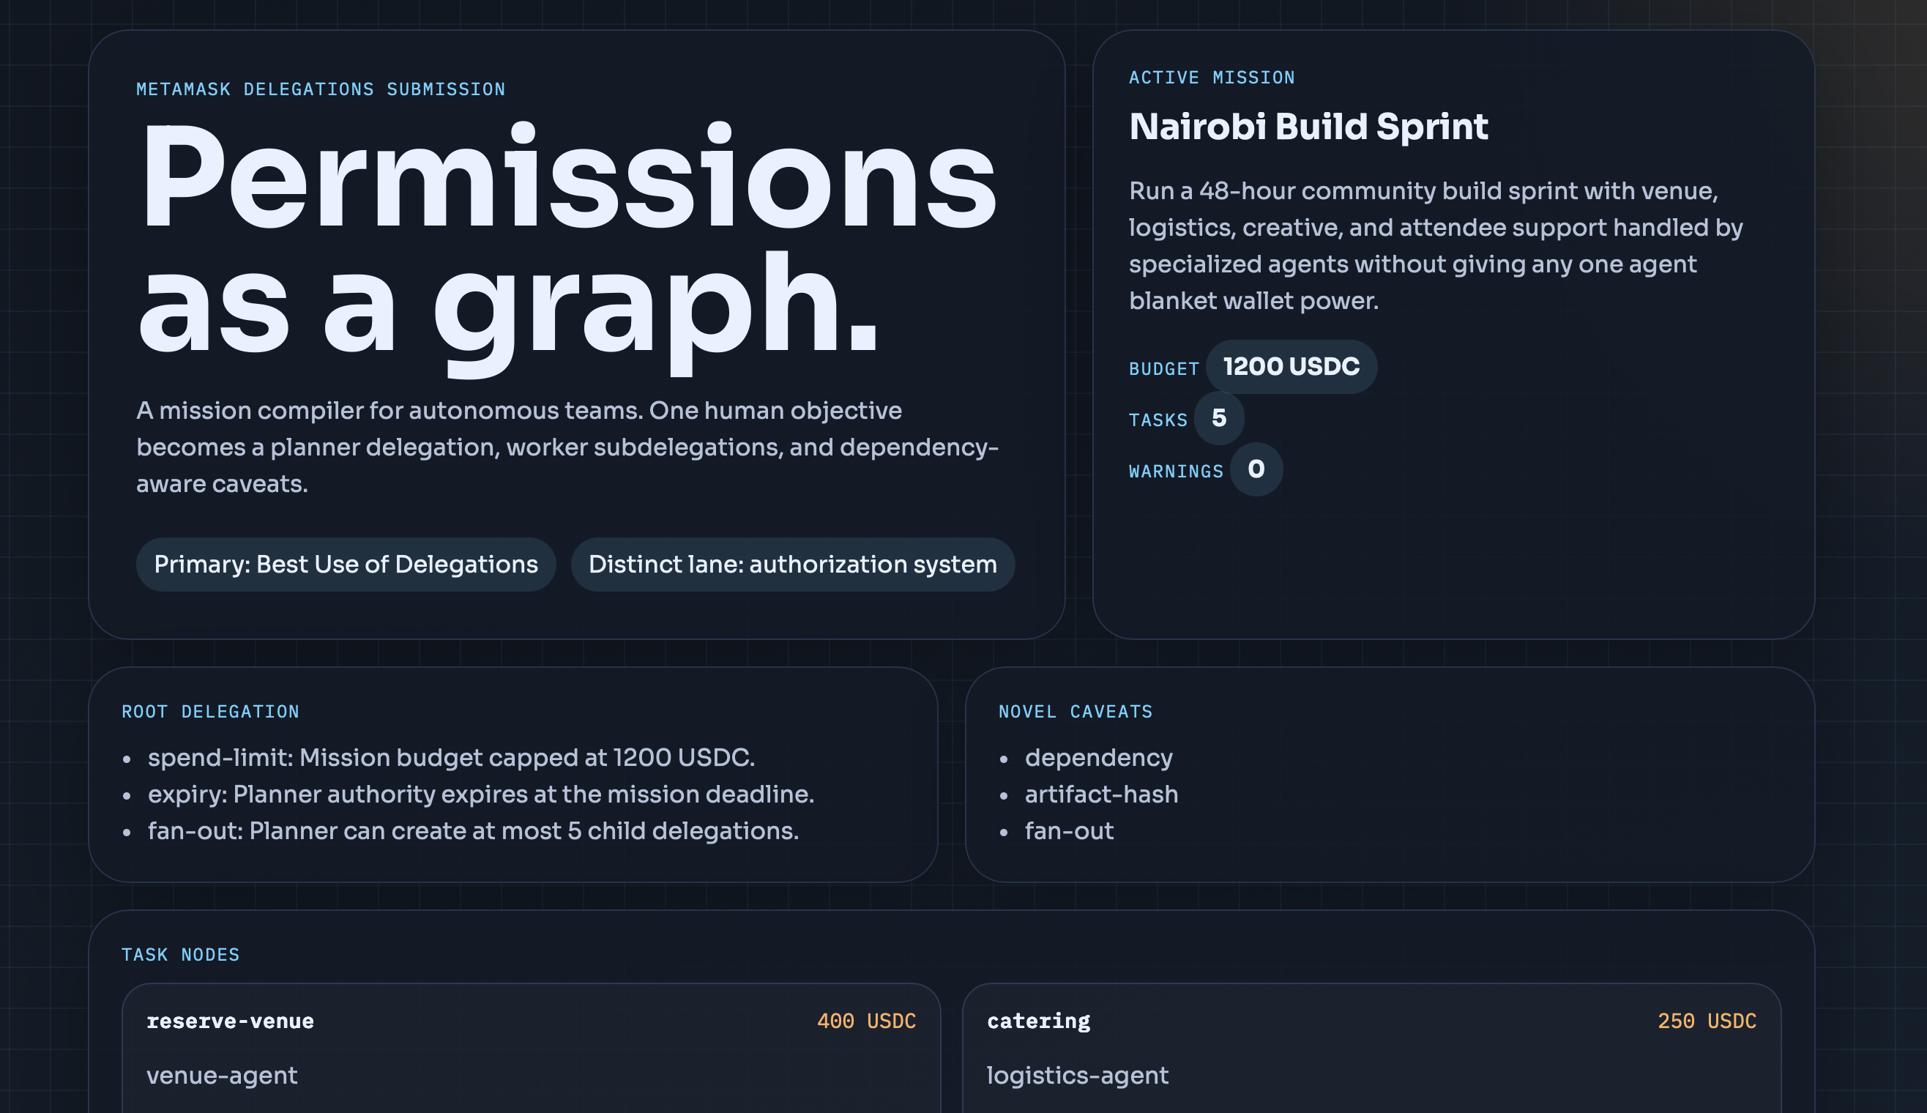Click the 'expiry: Planner authority expires' bullet
The image size is (1927, 1113).
(x=480, y=794)
